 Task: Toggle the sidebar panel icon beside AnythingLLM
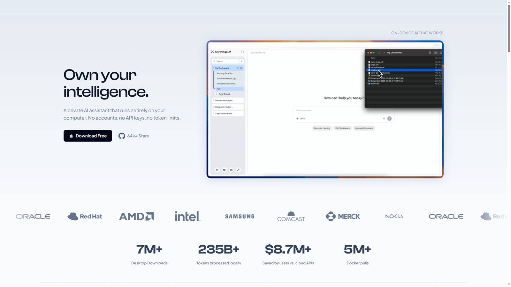tap(242, 52)
